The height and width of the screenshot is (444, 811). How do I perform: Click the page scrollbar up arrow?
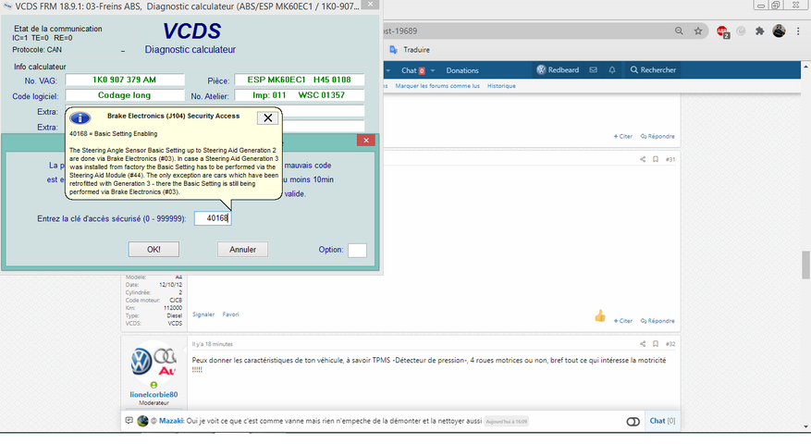coord(805,68)
